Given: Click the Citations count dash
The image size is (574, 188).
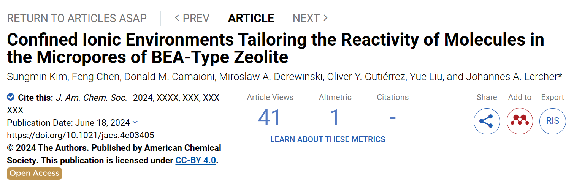Looking at the screenshot, I should (393, 118).
